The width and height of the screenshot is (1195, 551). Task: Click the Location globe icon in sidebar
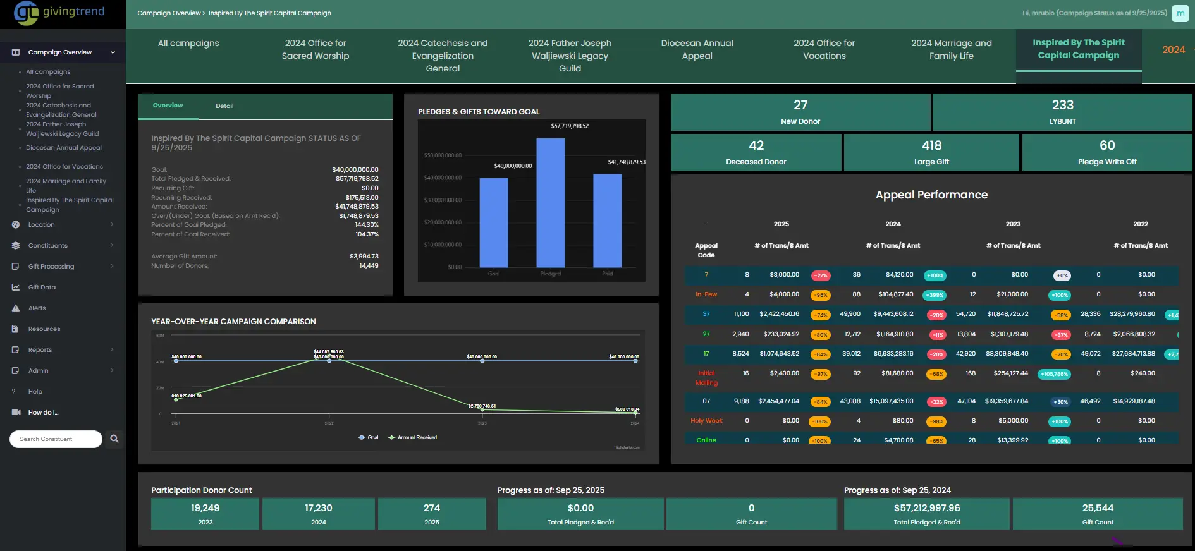pyautogui.click(x=16, y=225)
